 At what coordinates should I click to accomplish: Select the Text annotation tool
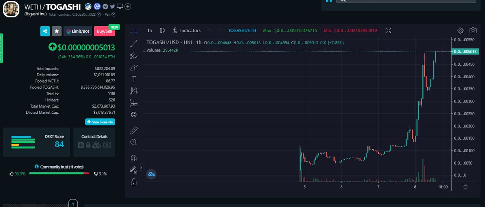click(134, 79)
